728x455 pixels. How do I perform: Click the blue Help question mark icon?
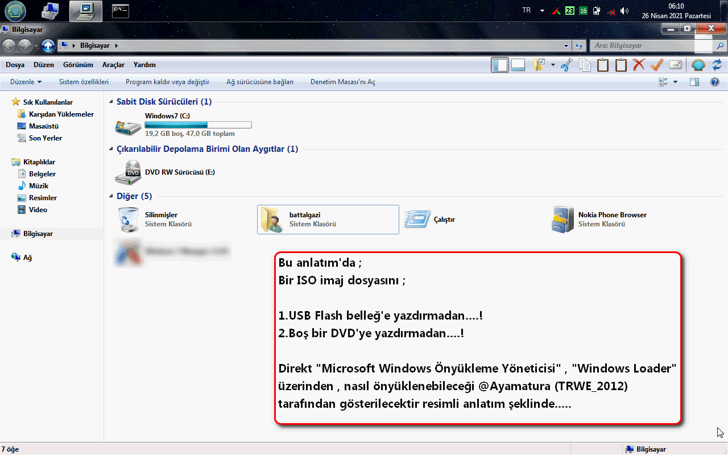pyautogui.click(x=715, y=82)
